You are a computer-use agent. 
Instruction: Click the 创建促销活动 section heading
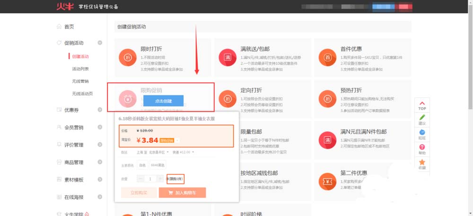click(131, 27)
